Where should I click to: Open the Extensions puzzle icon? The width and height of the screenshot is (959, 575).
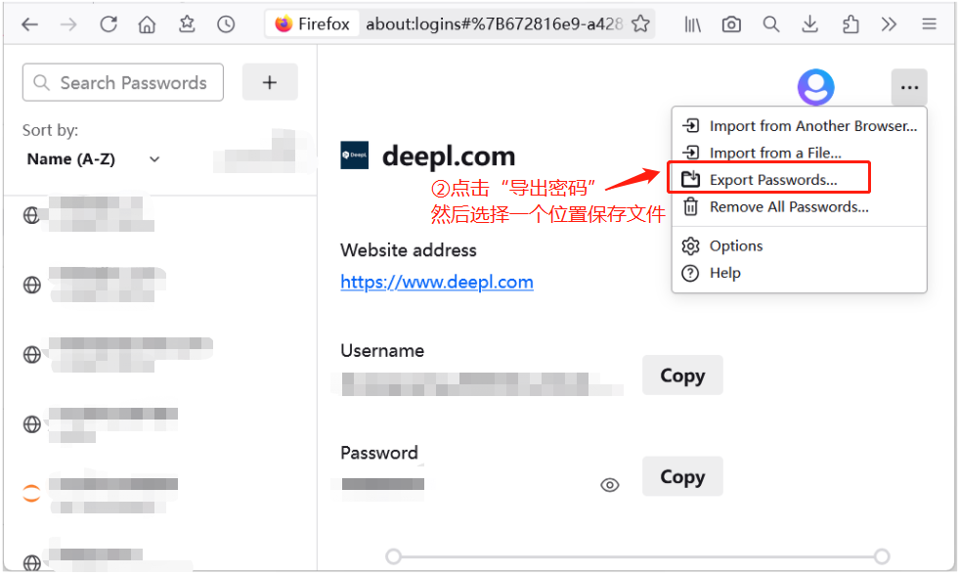coord(850,24)
